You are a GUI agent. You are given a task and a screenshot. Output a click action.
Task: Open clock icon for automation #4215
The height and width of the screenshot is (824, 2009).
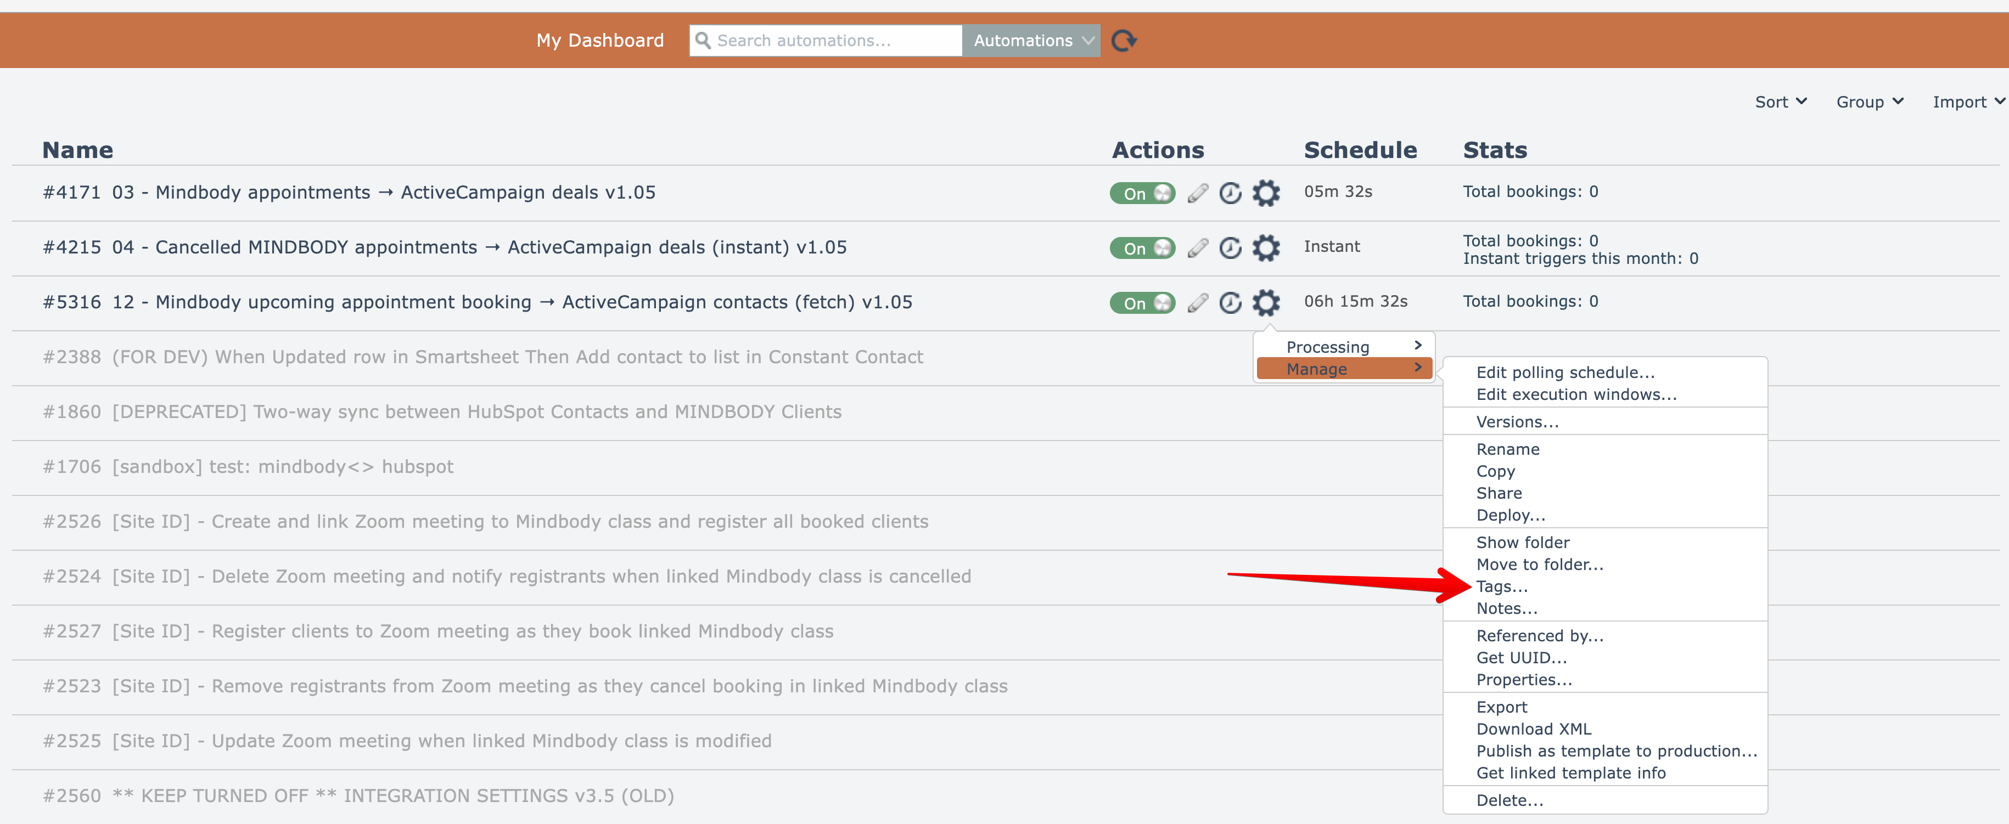(x=1230, y=248)
